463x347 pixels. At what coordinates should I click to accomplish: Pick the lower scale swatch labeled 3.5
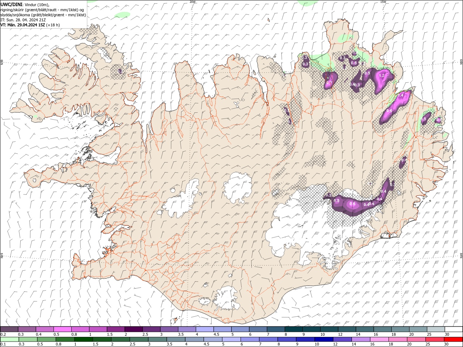[176, 339]
